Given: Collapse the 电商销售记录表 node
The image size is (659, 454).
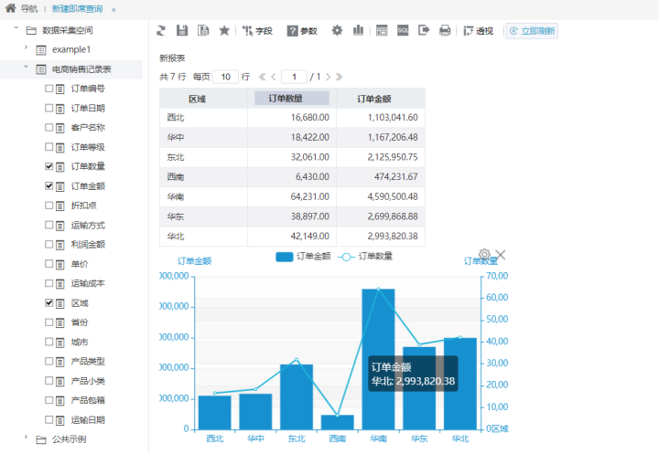Looking at the screenshot, I should (x=26, y=67).
